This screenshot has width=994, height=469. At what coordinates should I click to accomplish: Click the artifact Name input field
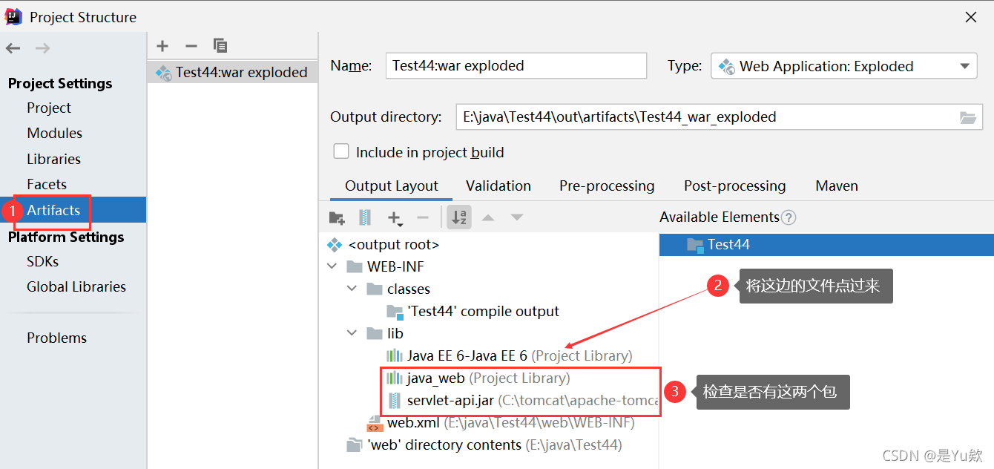(x=516, y=65)
